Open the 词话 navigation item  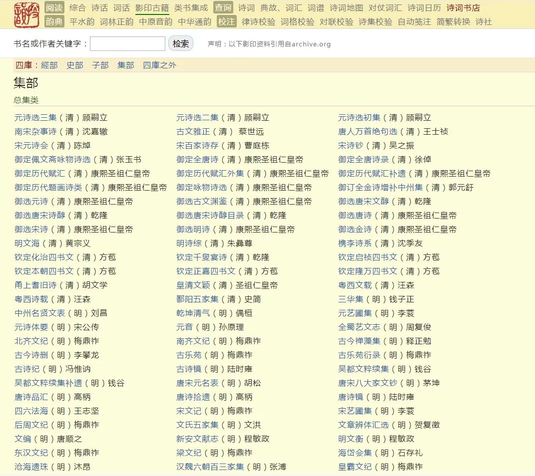tap(121, 7)
